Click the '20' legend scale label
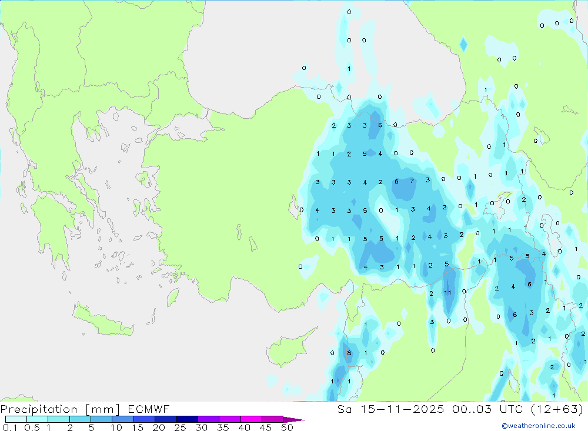 click(x=159, y=427)
